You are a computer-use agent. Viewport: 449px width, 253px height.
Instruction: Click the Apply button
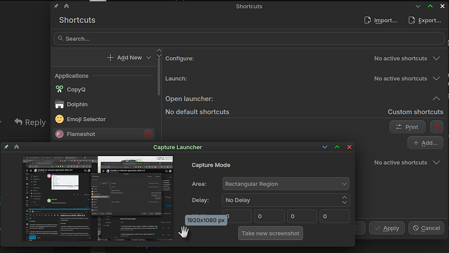coord(387,228)
